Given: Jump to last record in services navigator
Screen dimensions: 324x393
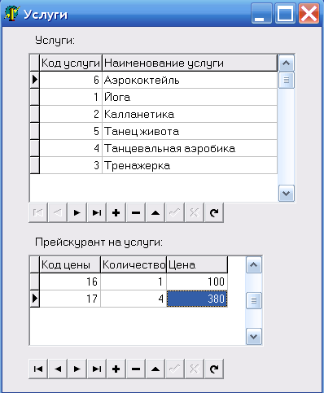Looking at the screenshot, I should pos(97,212).
